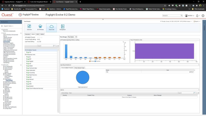The image size is (206, 116).
Task: Open a new browser tab
Action: [80, 2]
